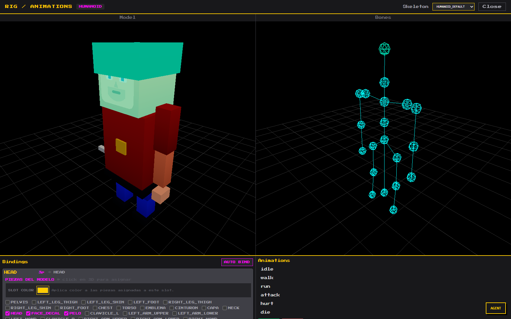Open the AGENT button
Viewport: 511px width, 319px height.
coord(496,308)
